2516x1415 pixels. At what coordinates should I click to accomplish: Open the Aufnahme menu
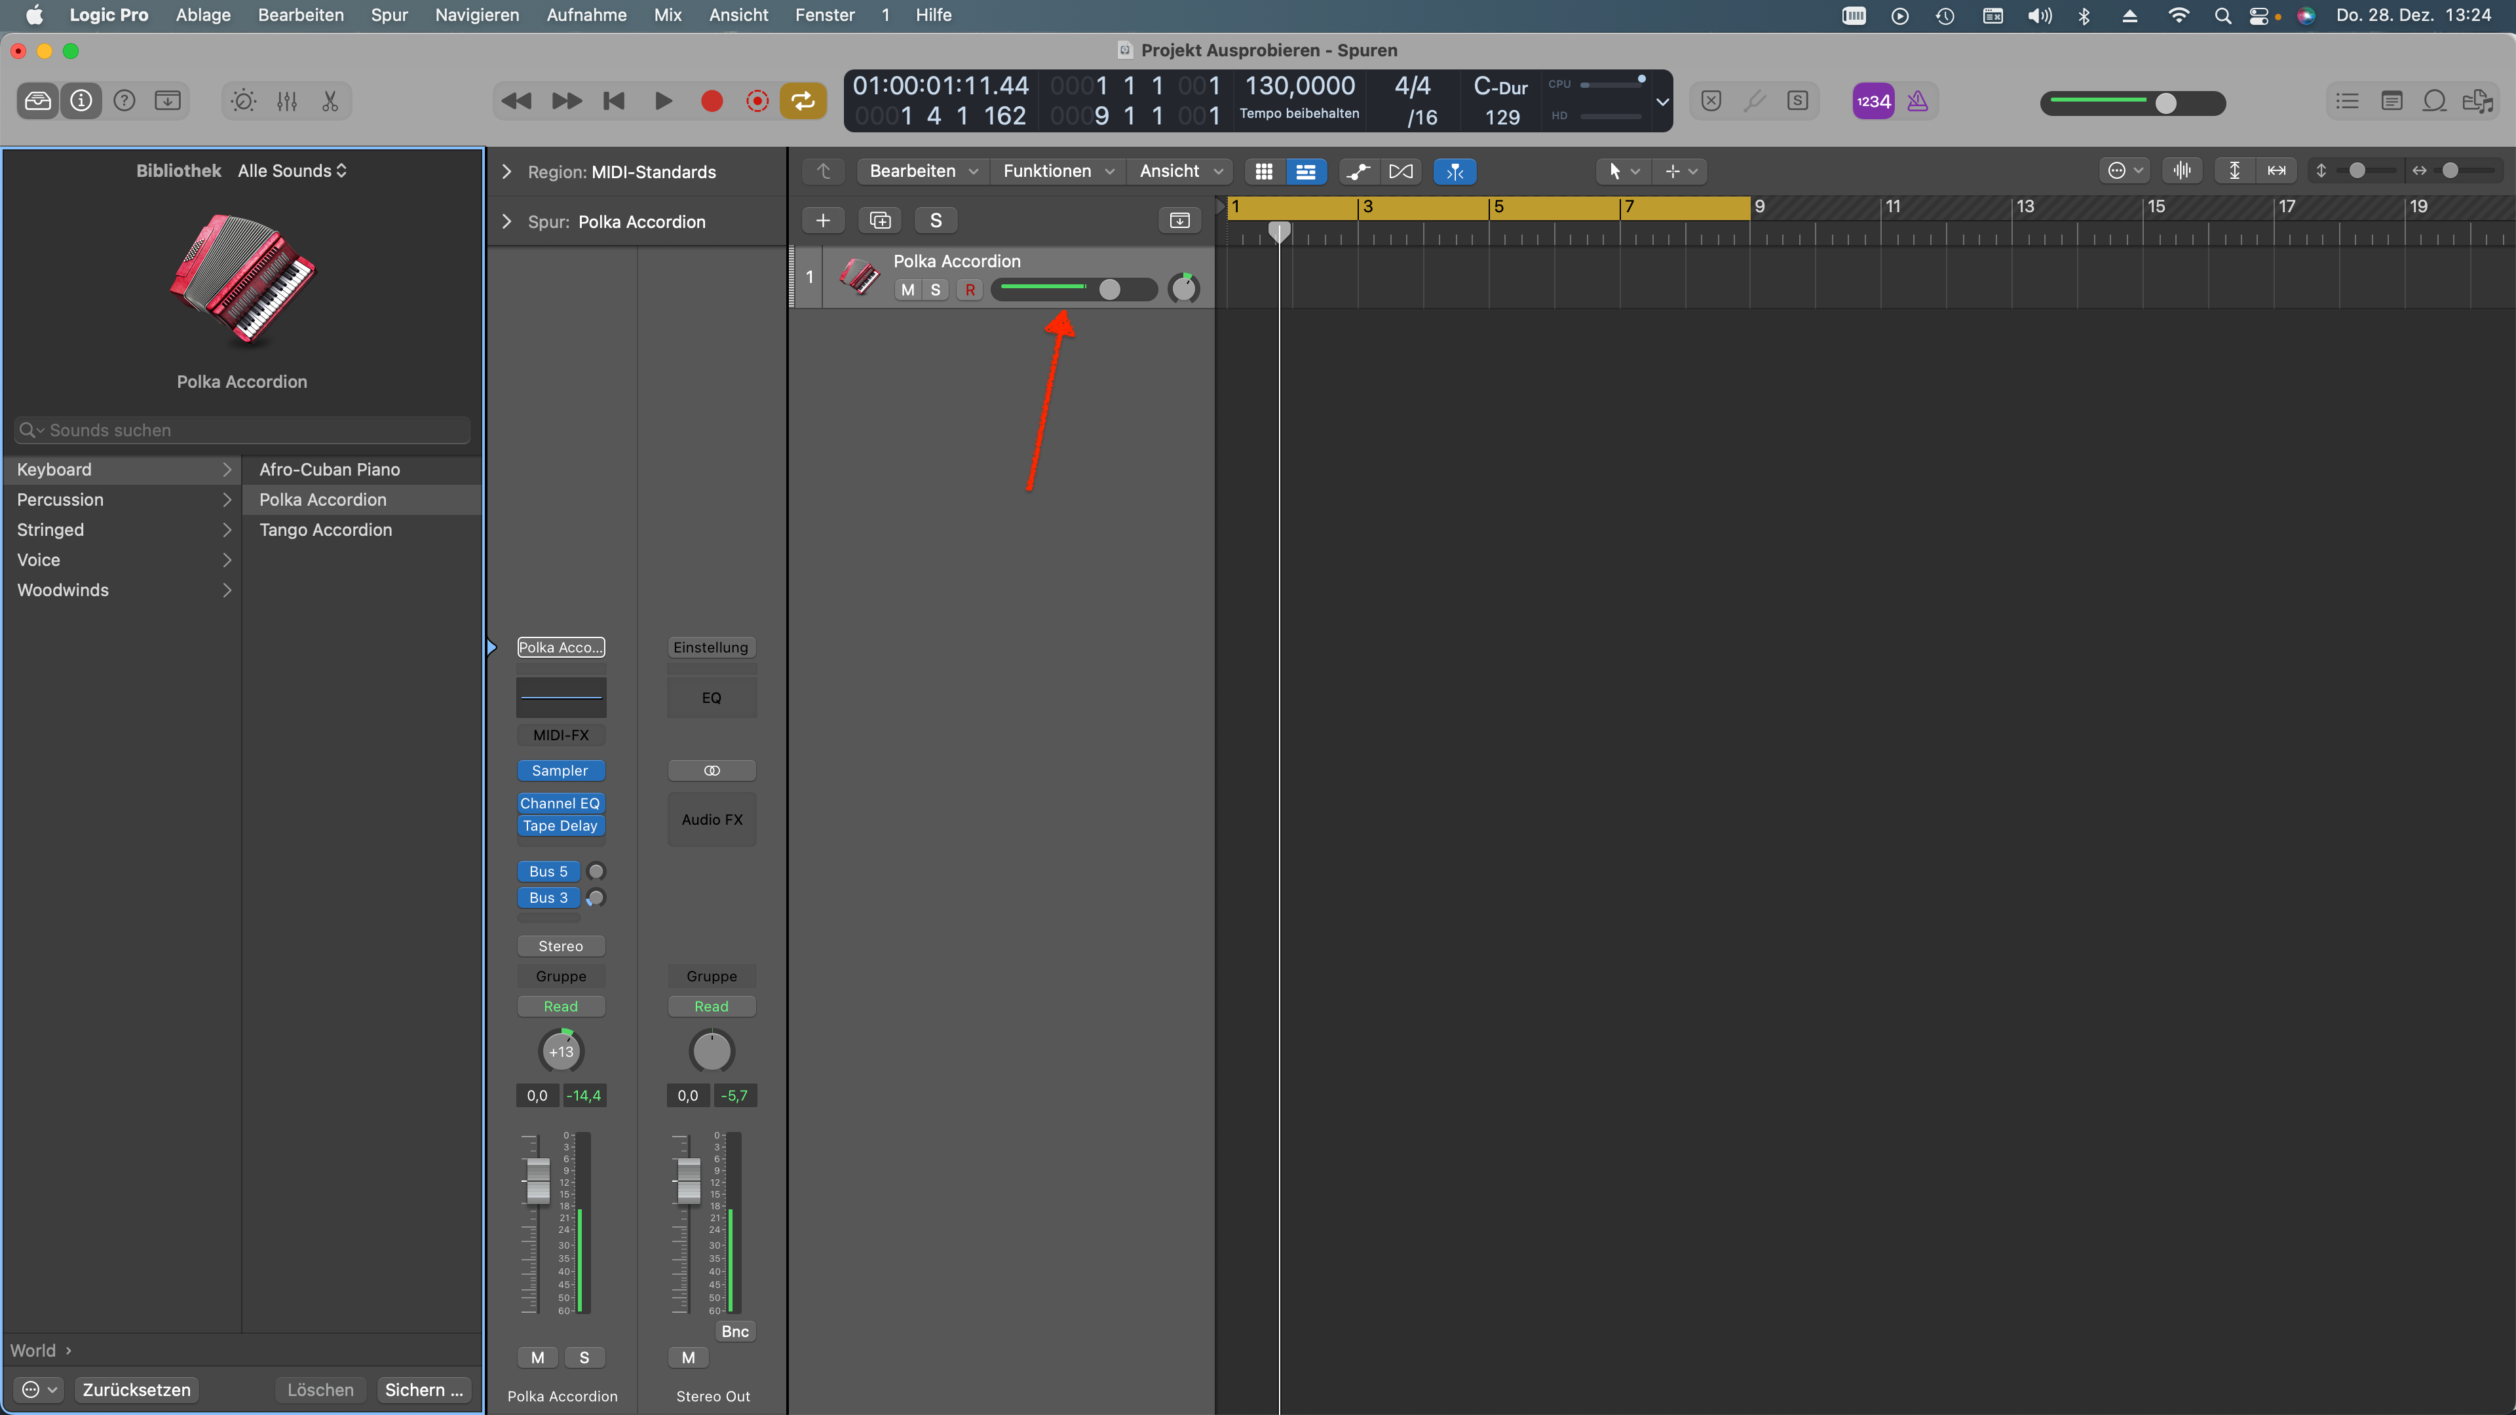(x=586, y=14)
